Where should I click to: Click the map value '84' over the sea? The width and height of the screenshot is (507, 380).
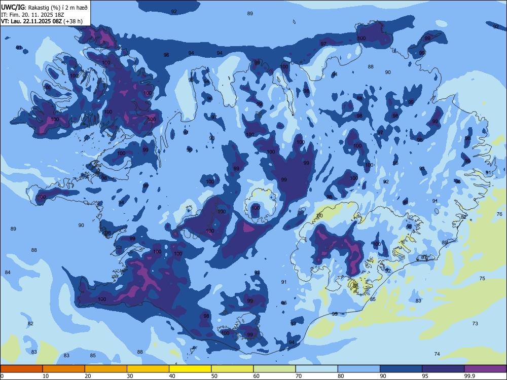click(8, 273)
